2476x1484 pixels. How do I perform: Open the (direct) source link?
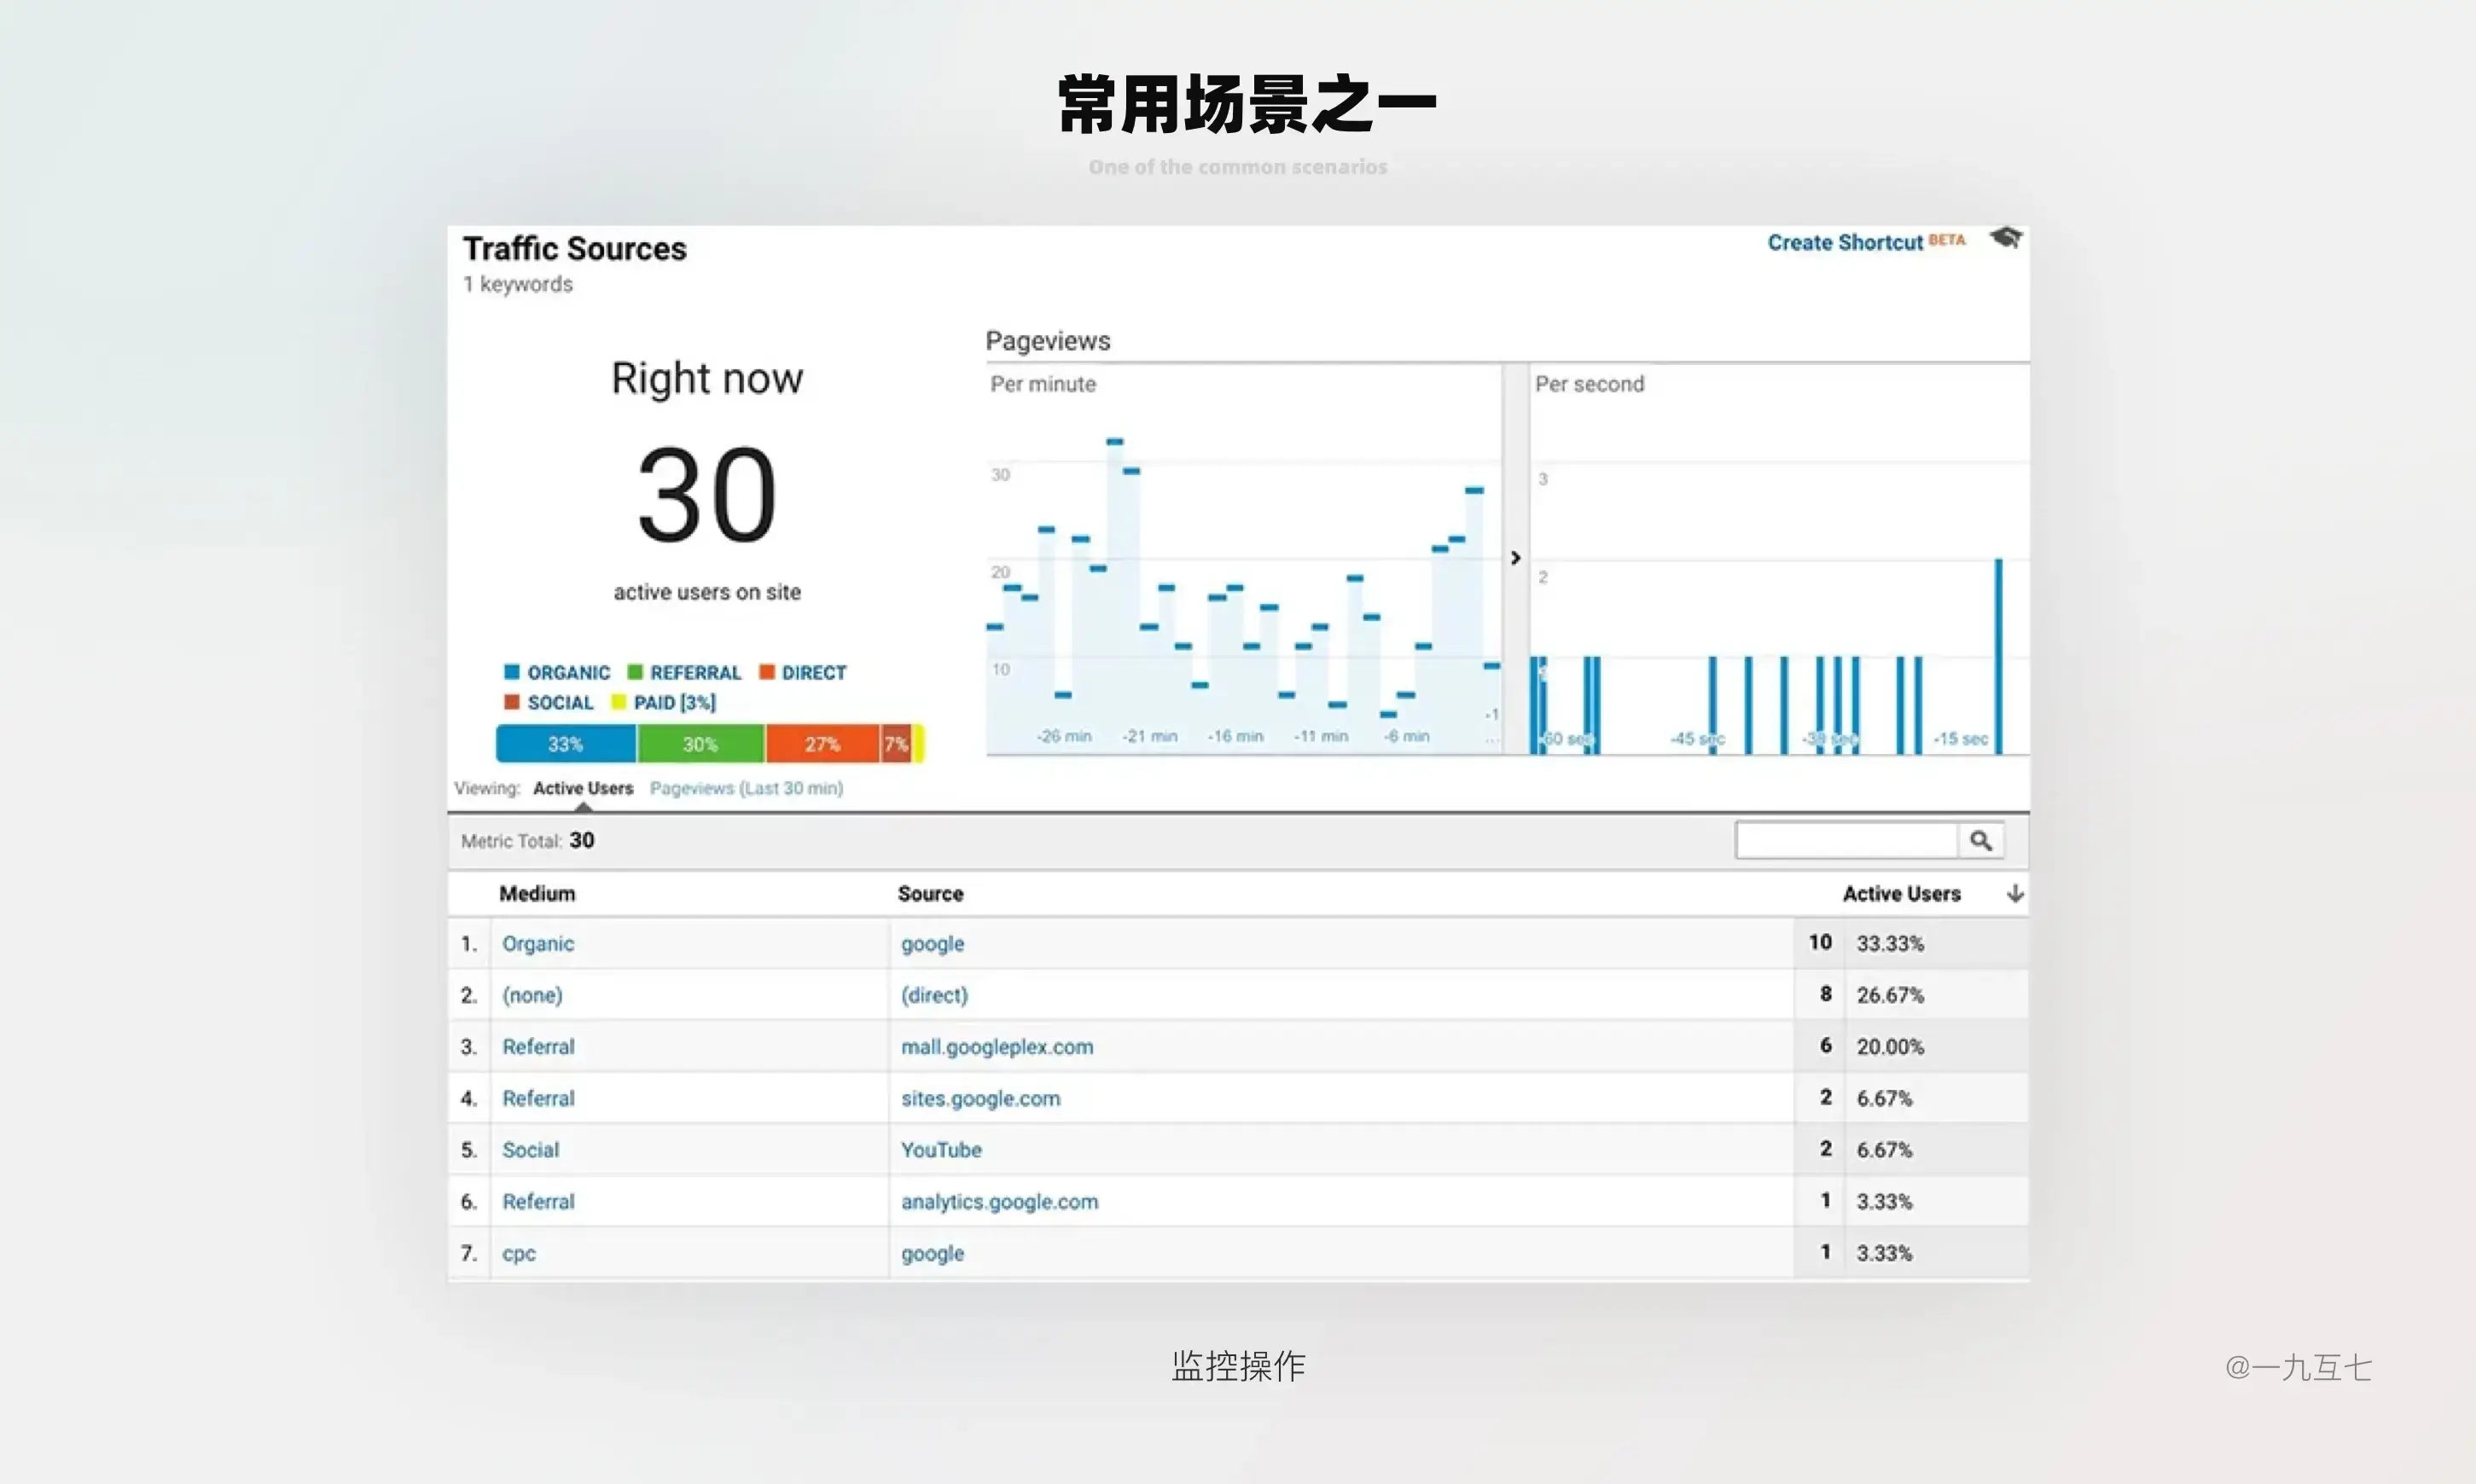pyautogui.click(x=934, y=995)
